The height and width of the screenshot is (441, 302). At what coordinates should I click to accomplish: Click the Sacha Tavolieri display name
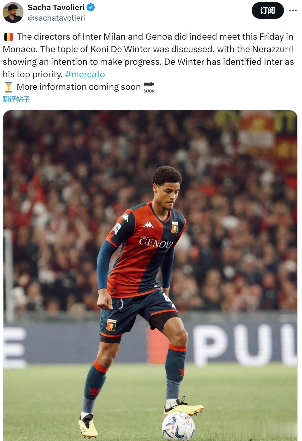[56, 8]
